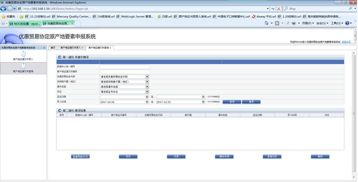The image size is (358, 182).
Task: Open the address bar history dropdown arrow
Action: pos(268,9)
